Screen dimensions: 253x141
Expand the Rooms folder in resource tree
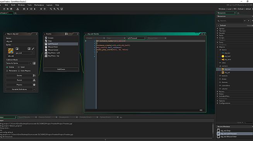(217, 92)
